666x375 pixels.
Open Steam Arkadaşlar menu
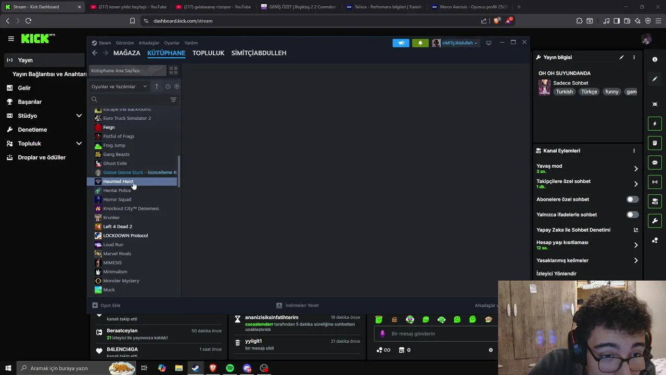point(149,43)
